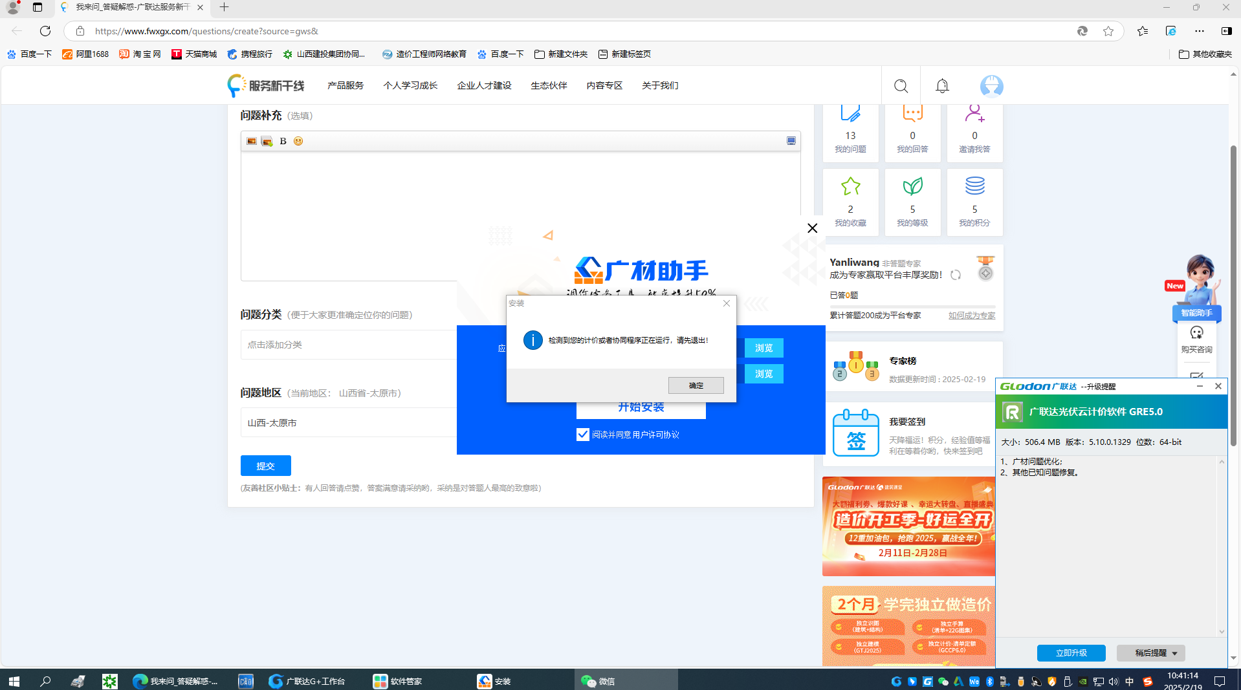Open the notification bell icon

[942, 86]
